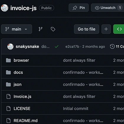
Task: Click the docs row folder icon
Action: 8,72
